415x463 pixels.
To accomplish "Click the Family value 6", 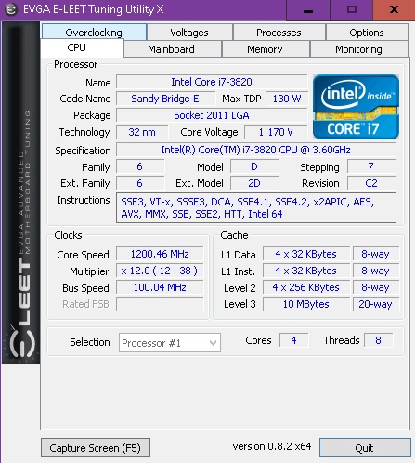I will [140, 166].
